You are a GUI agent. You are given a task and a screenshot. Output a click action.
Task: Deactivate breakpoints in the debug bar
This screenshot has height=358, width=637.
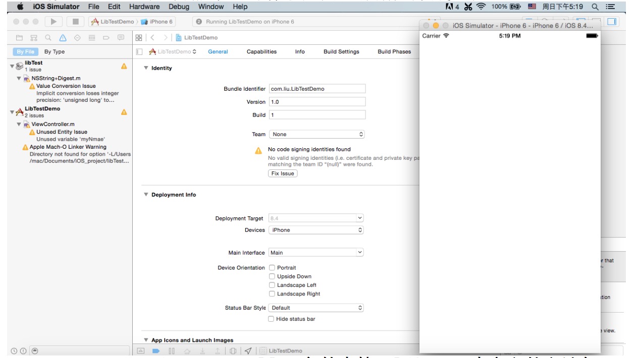tap(156, 351)
